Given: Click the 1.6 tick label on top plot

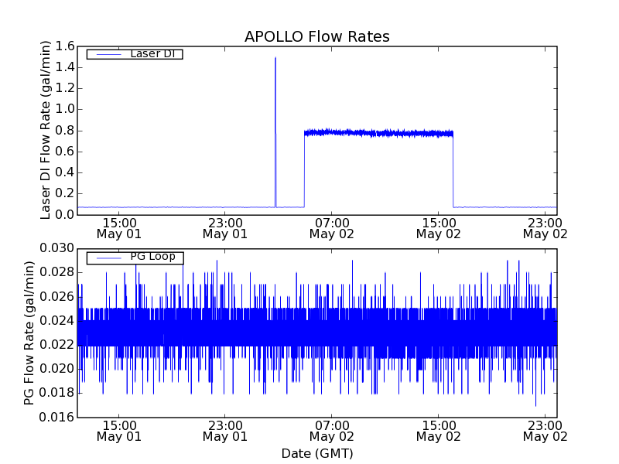Looking at the screenshot, I should pos(65,46).
